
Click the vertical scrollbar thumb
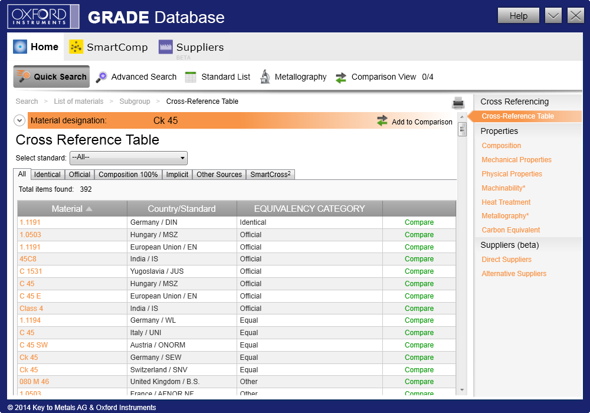pyautogui.click(x=462, y=129)
